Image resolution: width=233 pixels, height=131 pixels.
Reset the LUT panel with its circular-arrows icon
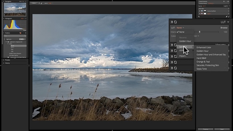175,22
